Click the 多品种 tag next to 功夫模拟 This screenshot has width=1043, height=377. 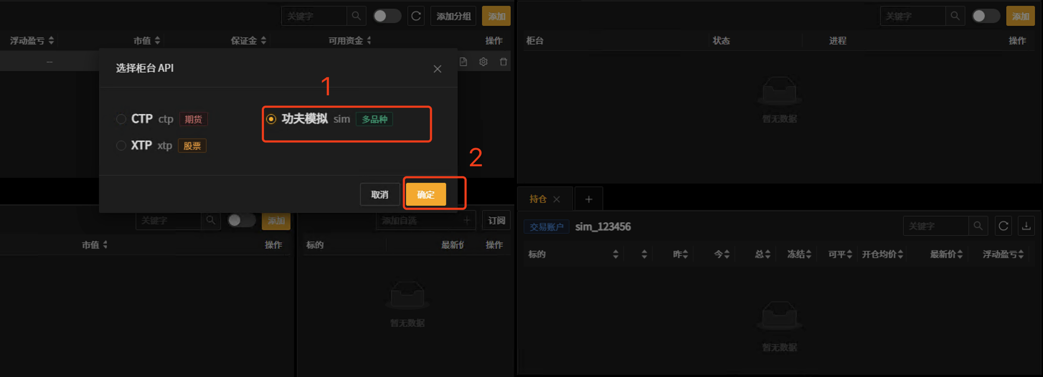(x=374, y=119)
